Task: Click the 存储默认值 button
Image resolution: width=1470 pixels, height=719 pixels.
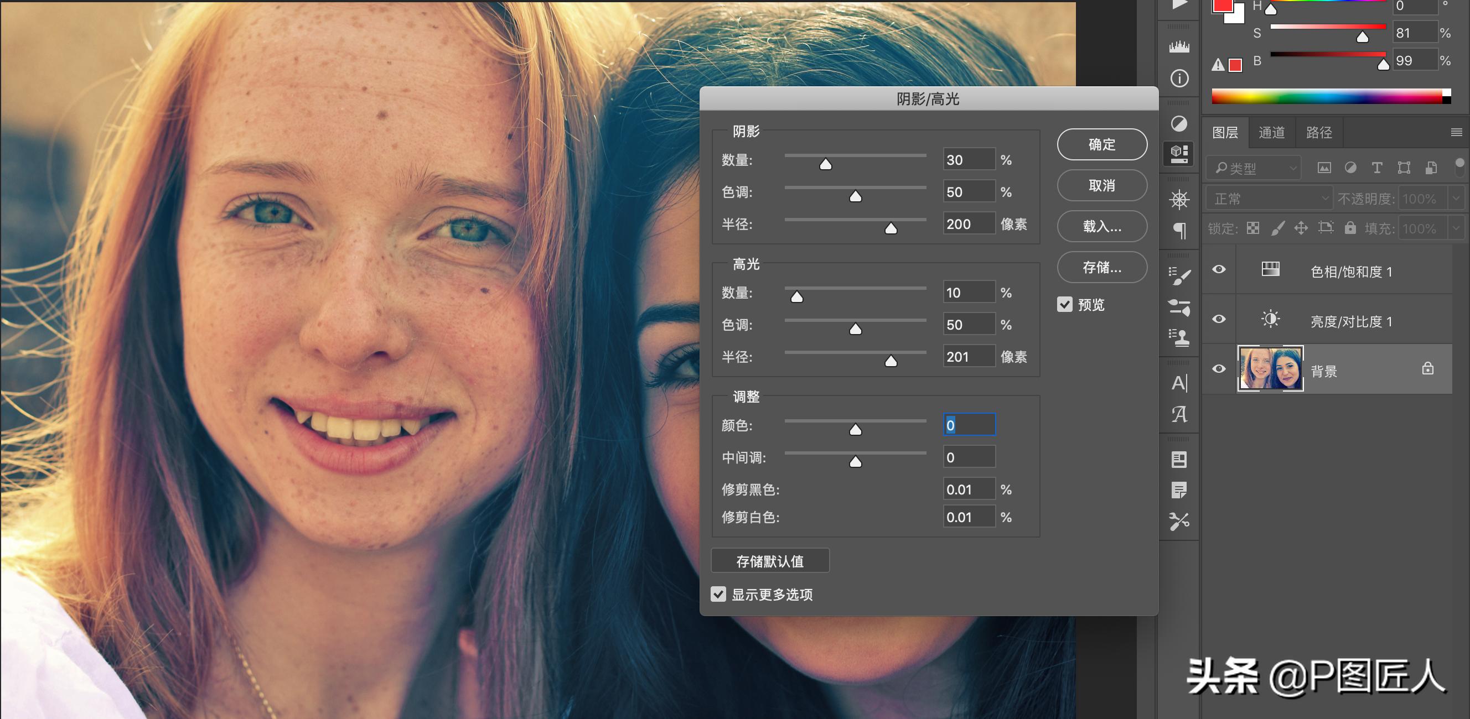Action: (770, 561)
